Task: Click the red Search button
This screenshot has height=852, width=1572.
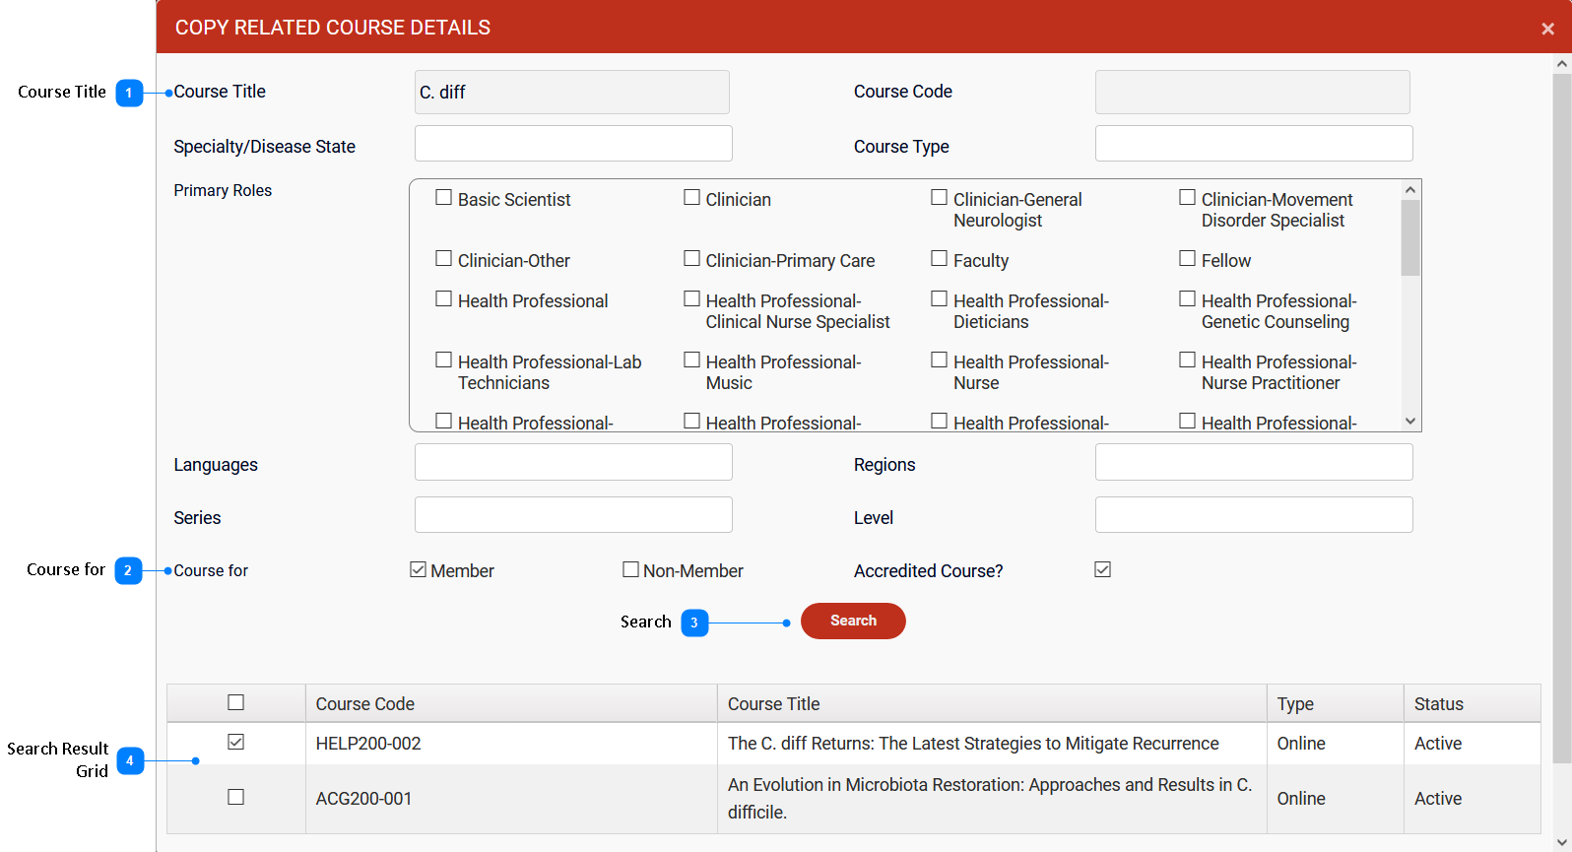Action: 853,621
